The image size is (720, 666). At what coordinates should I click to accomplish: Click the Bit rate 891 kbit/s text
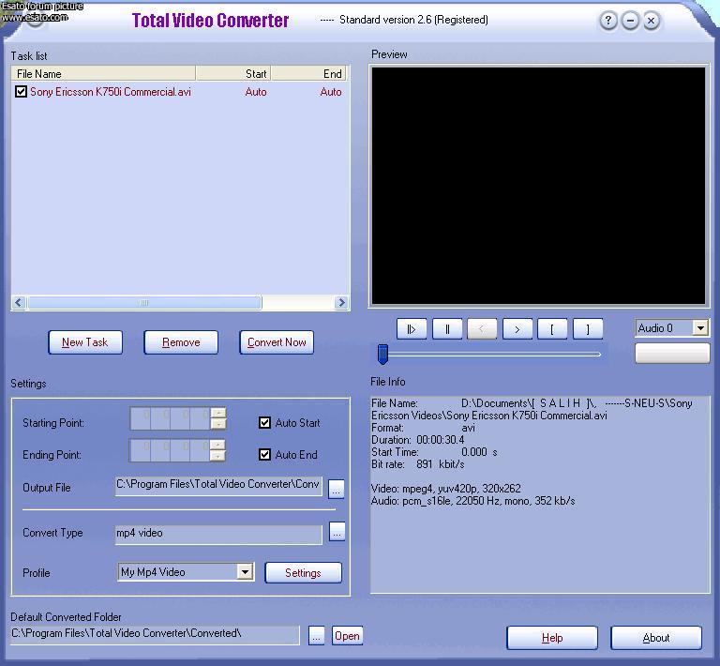pos(418,464)
